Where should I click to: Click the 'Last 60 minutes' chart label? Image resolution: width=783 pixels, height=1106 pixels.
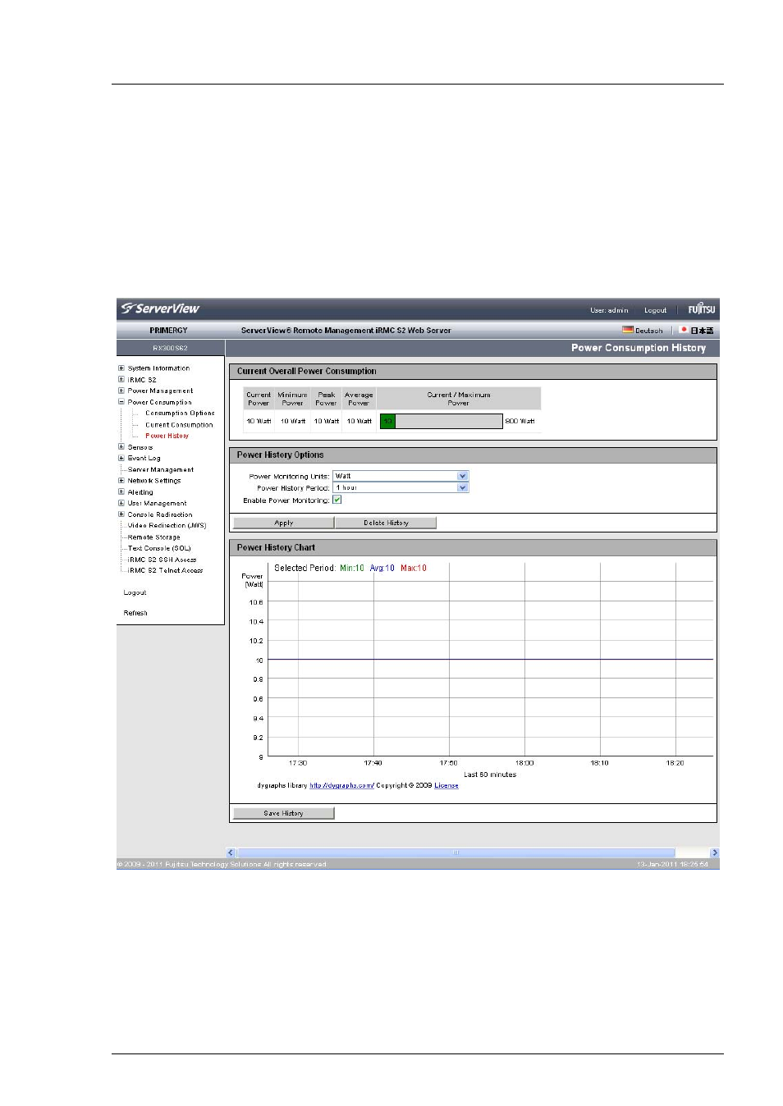tap(490, 775)
